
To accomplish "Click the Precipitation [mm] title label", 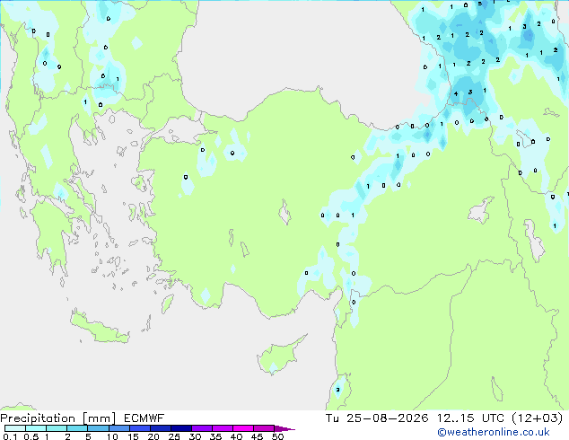I will coord(58,418).
